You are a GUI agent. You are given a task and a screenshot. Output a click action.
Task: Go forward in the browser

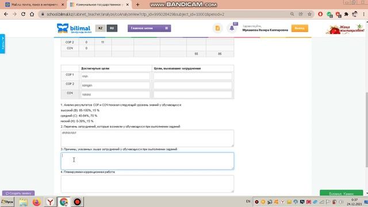(x=14, y=14)
